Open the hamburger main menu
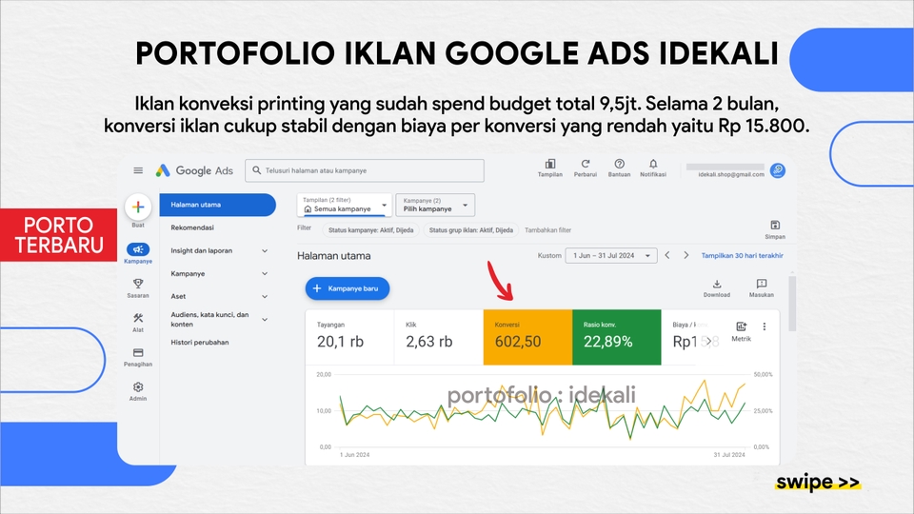Screen dimensions: 914x514 [x=138, y=170]
